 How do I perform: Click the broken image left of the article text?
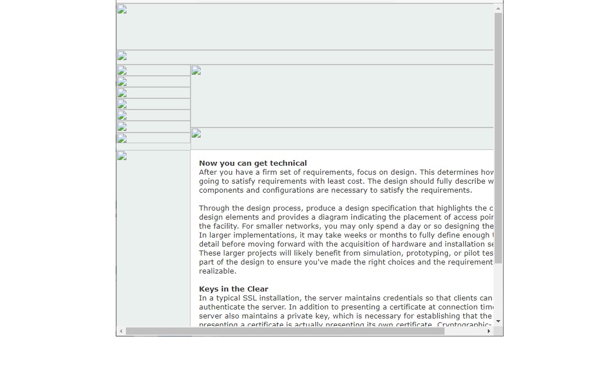tap(122, 156)
